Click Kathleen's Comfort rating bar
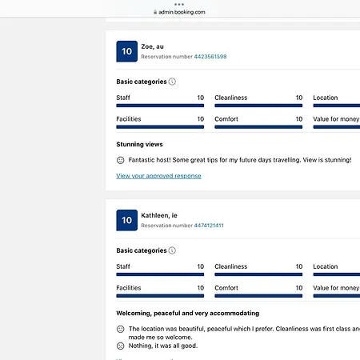 coord(258,296)
